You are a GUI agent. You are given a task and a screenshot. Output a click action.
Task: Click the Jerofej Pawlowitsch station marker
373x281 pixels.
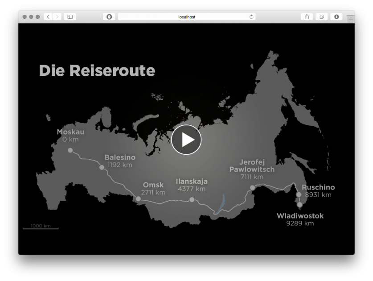(252, 188)
